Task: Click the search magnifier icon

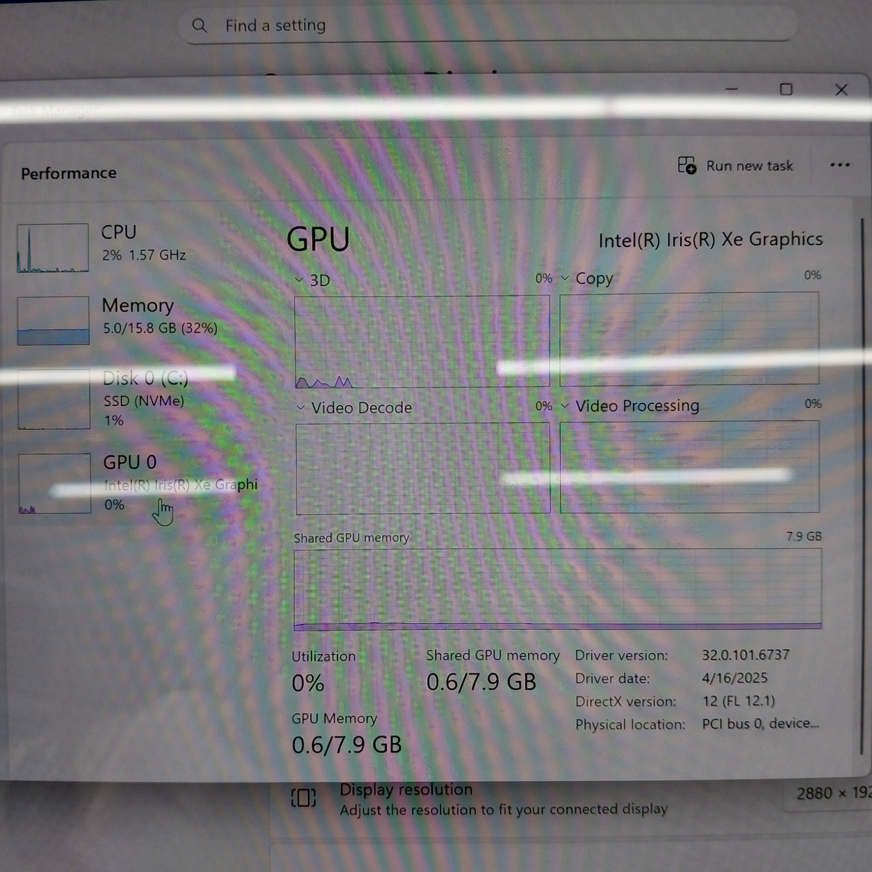Action: [199, 26]
